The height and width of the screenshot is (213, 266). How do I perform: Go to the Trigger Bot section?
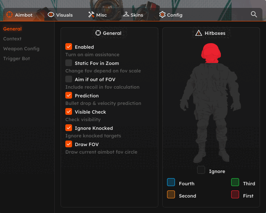17,59
